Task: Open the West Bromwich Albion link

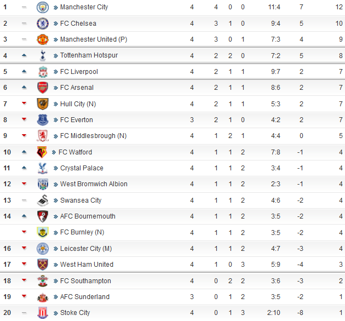Action: pos(94,184)
